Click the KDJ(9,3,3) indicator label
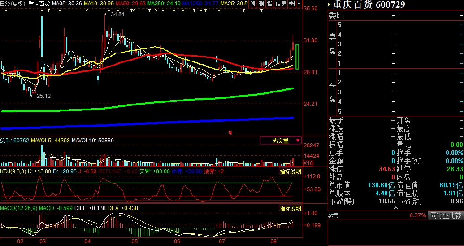Viewport: 464px width, 246px height. pyautogui.click(x=13, y=171)
